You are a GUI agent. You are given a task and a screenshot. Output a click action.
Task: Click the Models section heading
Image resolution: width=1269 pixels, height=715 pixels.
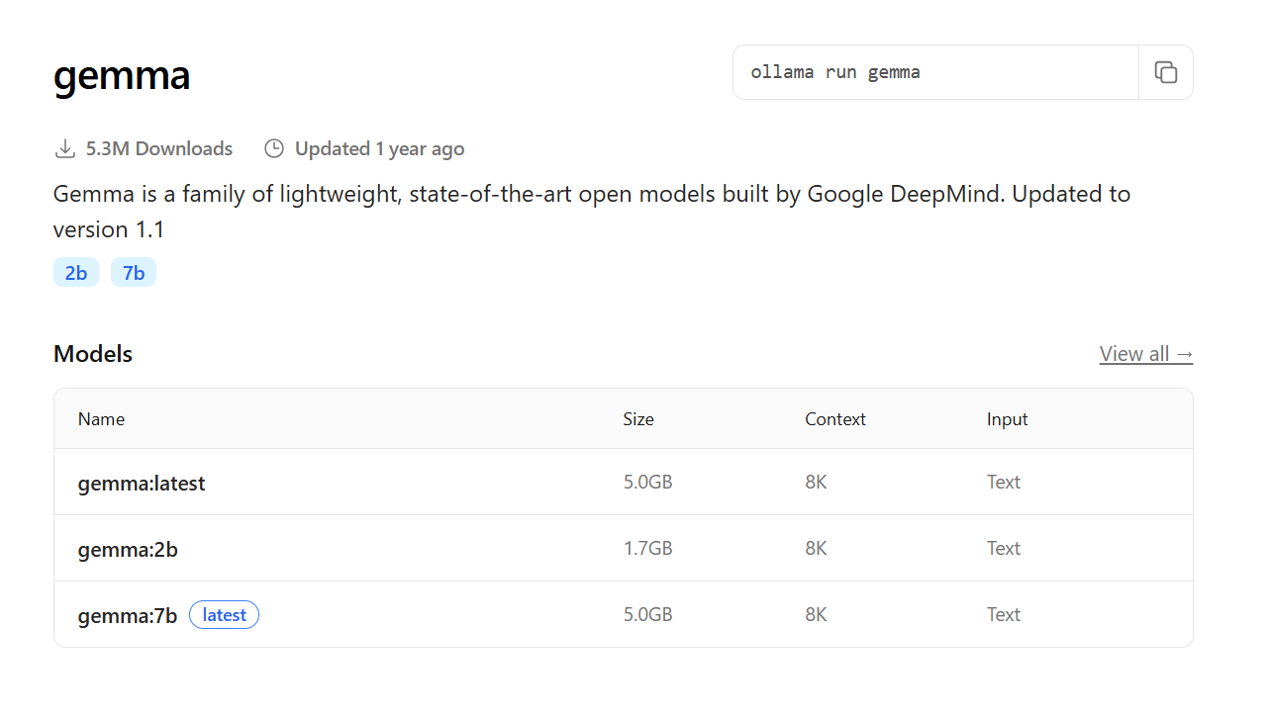pos(93,354)
